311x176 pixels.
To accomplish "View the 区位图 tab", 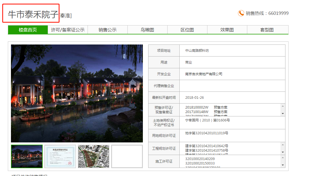I will click(187, 30).
